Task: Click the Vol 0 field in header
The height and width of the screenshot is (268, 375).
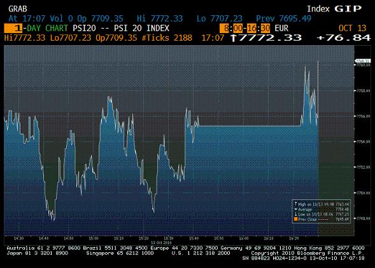Action: [x=61, y=18]
